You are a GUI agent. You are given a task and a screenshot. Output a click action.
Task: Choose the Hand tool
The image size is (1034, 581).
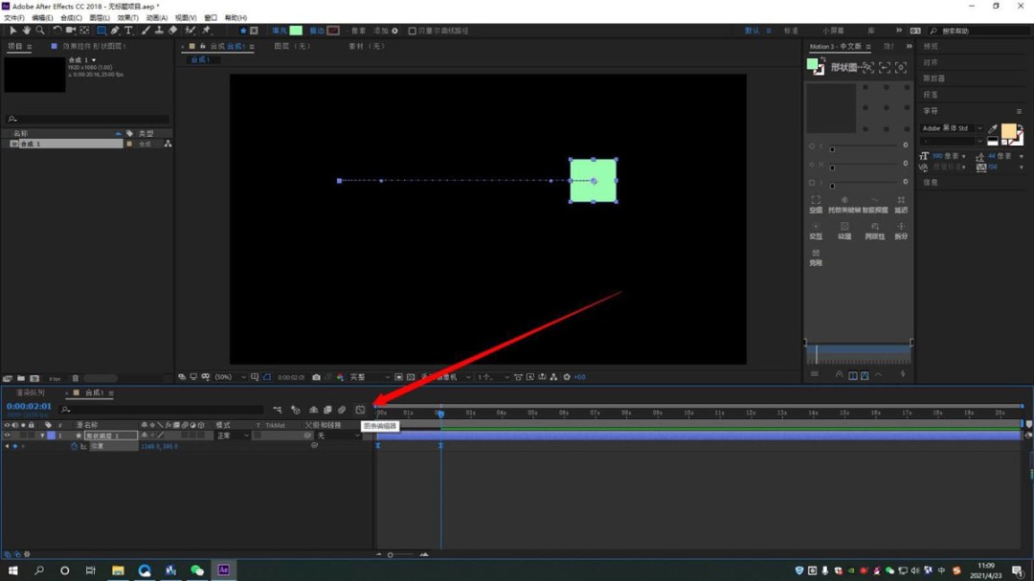[26, 31]
